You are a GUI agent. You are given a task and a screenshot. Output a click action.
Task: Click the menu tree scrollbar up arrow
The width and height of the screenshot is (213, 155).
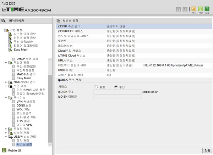[x=50, y=60]
